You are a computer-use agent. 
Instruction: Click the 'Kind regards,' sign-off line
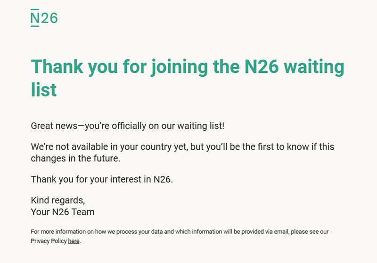58,200
